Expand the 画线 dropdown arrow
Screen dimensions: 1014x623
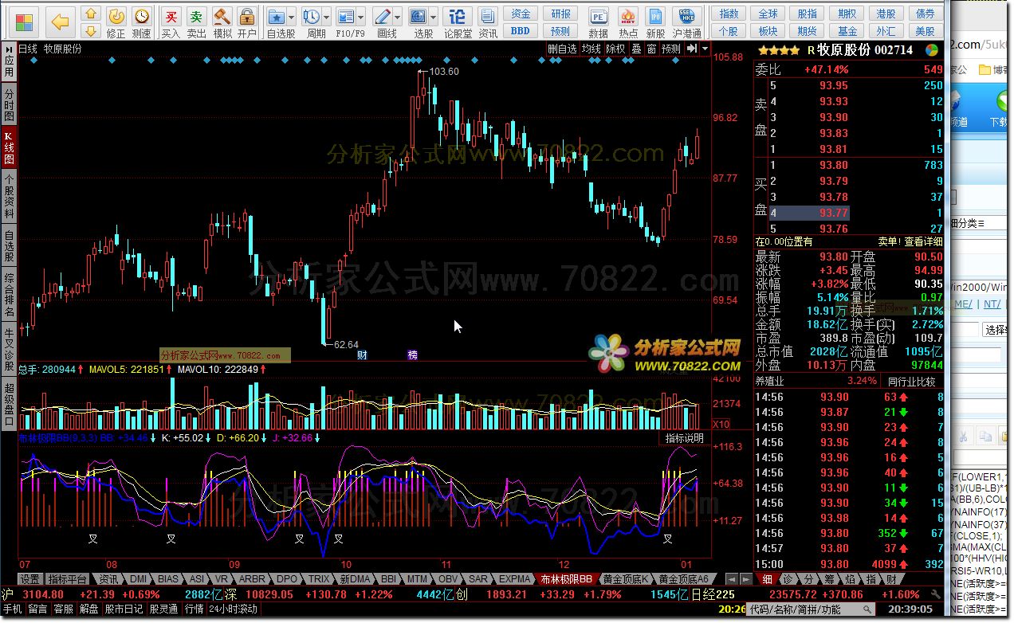399,17
